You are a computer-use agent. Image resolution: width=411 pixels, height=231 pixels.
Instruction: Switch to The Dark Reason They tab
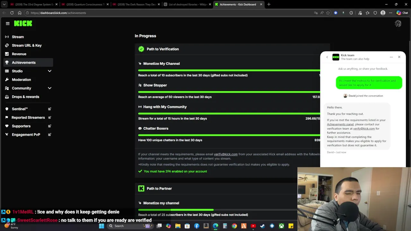coord(136,4)
